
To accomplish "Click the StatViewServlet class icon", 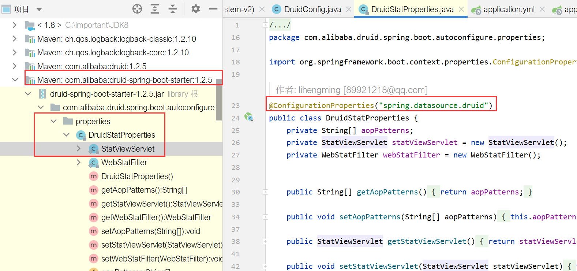I will click(94, 149).
